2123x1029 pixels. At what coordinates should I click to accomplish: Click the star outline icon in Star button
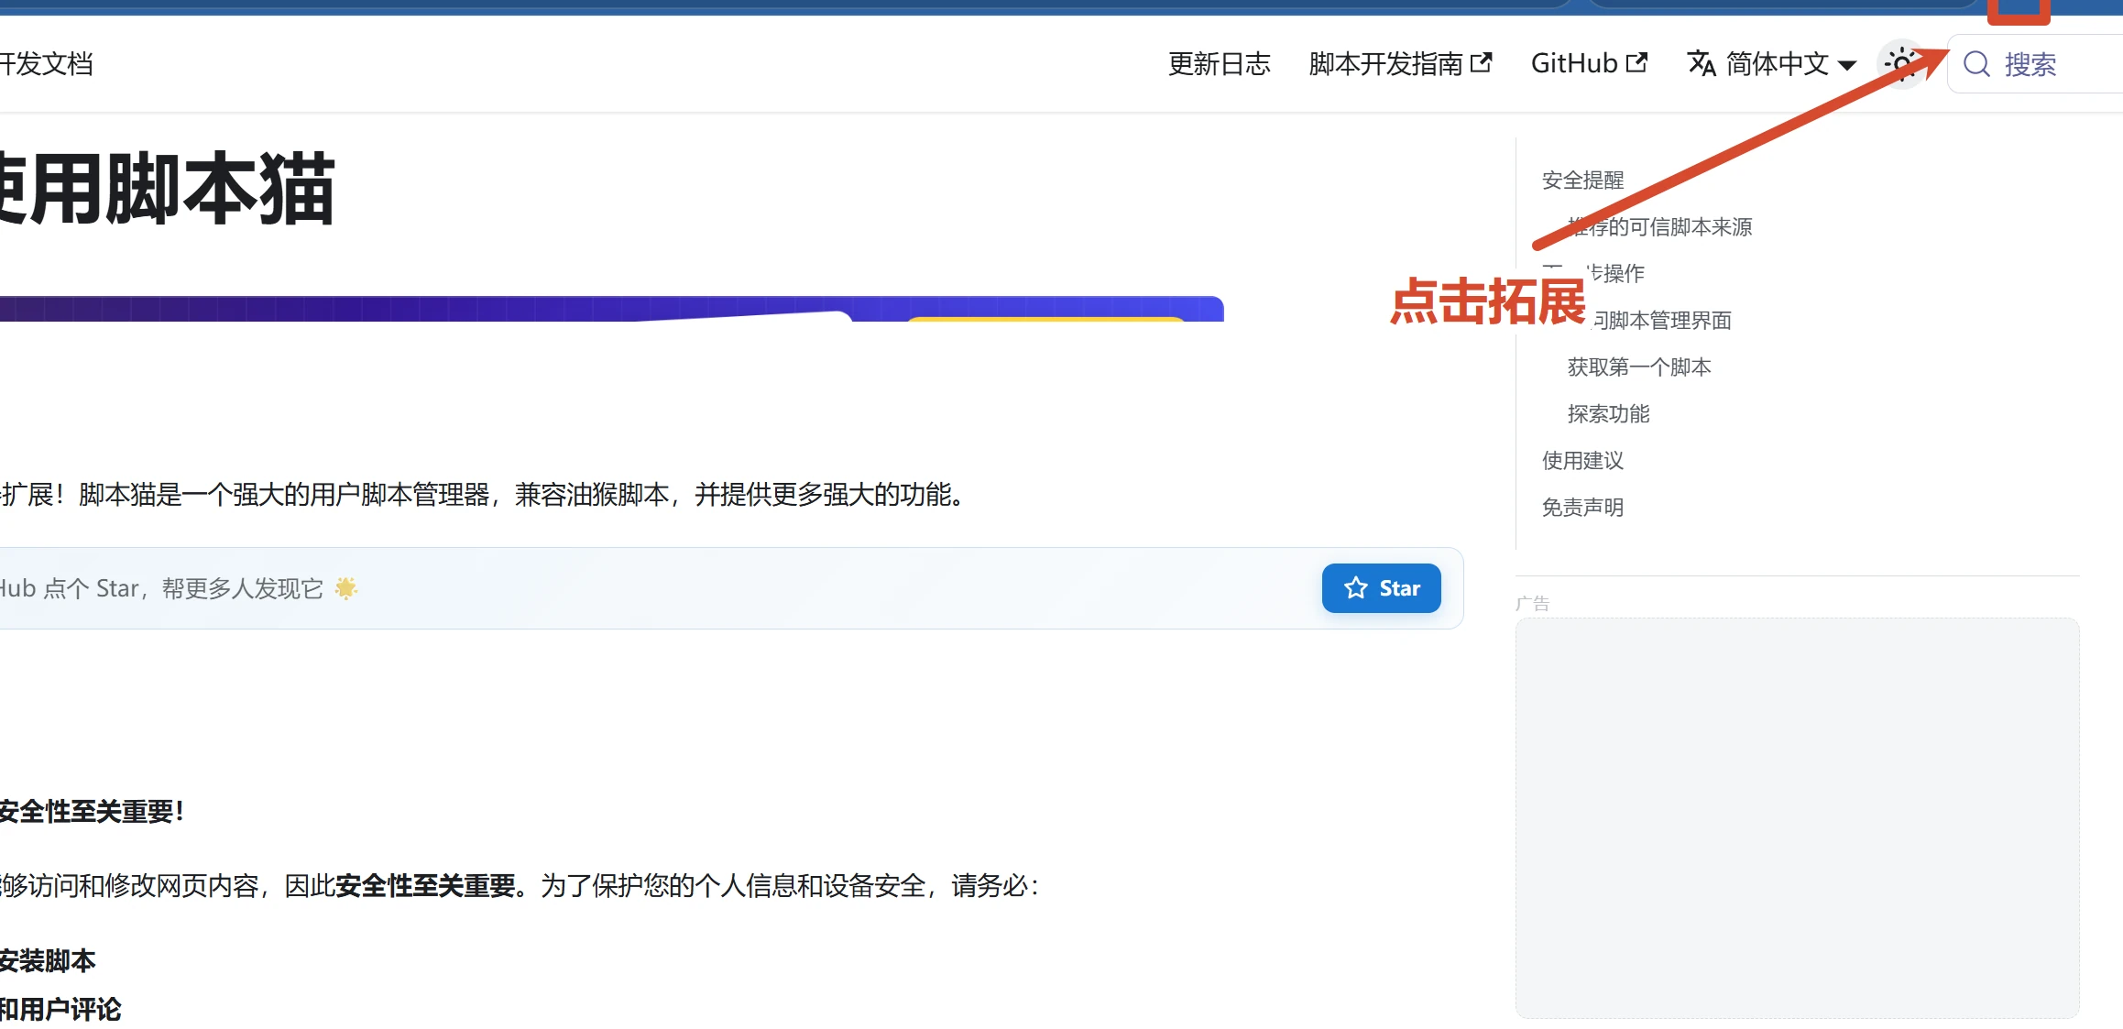(1356, 588)
